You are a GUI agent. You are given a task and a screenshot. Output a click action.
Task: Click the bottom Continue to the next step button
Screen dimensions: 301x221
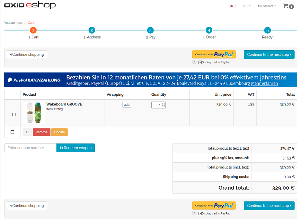[269, 206]
